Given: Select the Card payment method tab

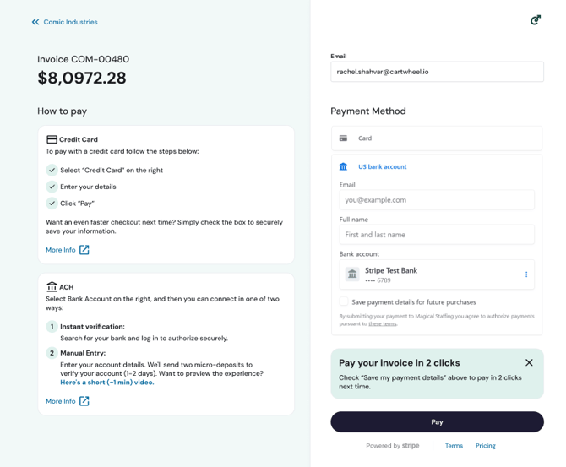Looking at the screenshot, I should click(436, 138).
